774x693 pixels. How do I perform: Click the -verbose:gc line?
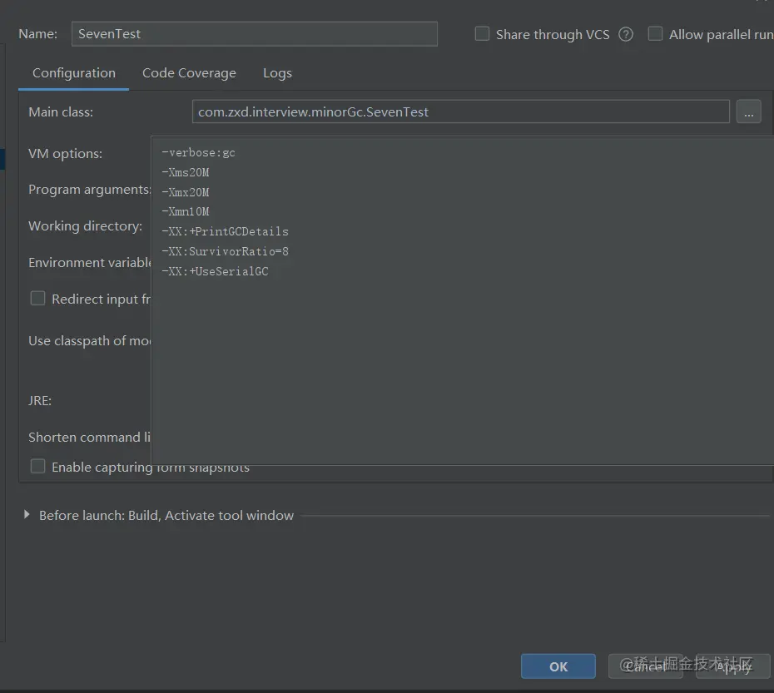[198, 152]
